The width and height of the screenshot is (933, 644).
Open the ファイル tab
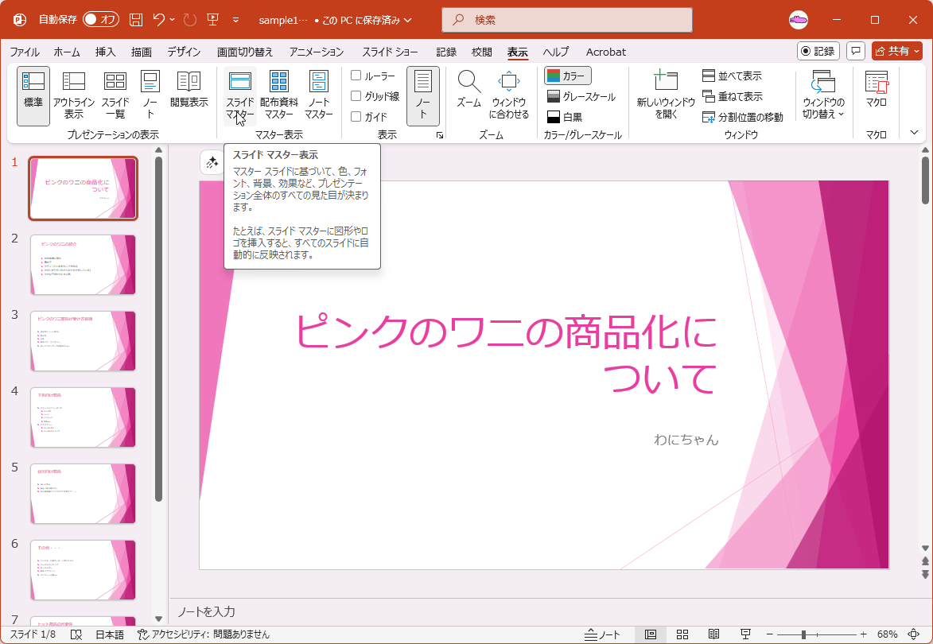[25, 52]
